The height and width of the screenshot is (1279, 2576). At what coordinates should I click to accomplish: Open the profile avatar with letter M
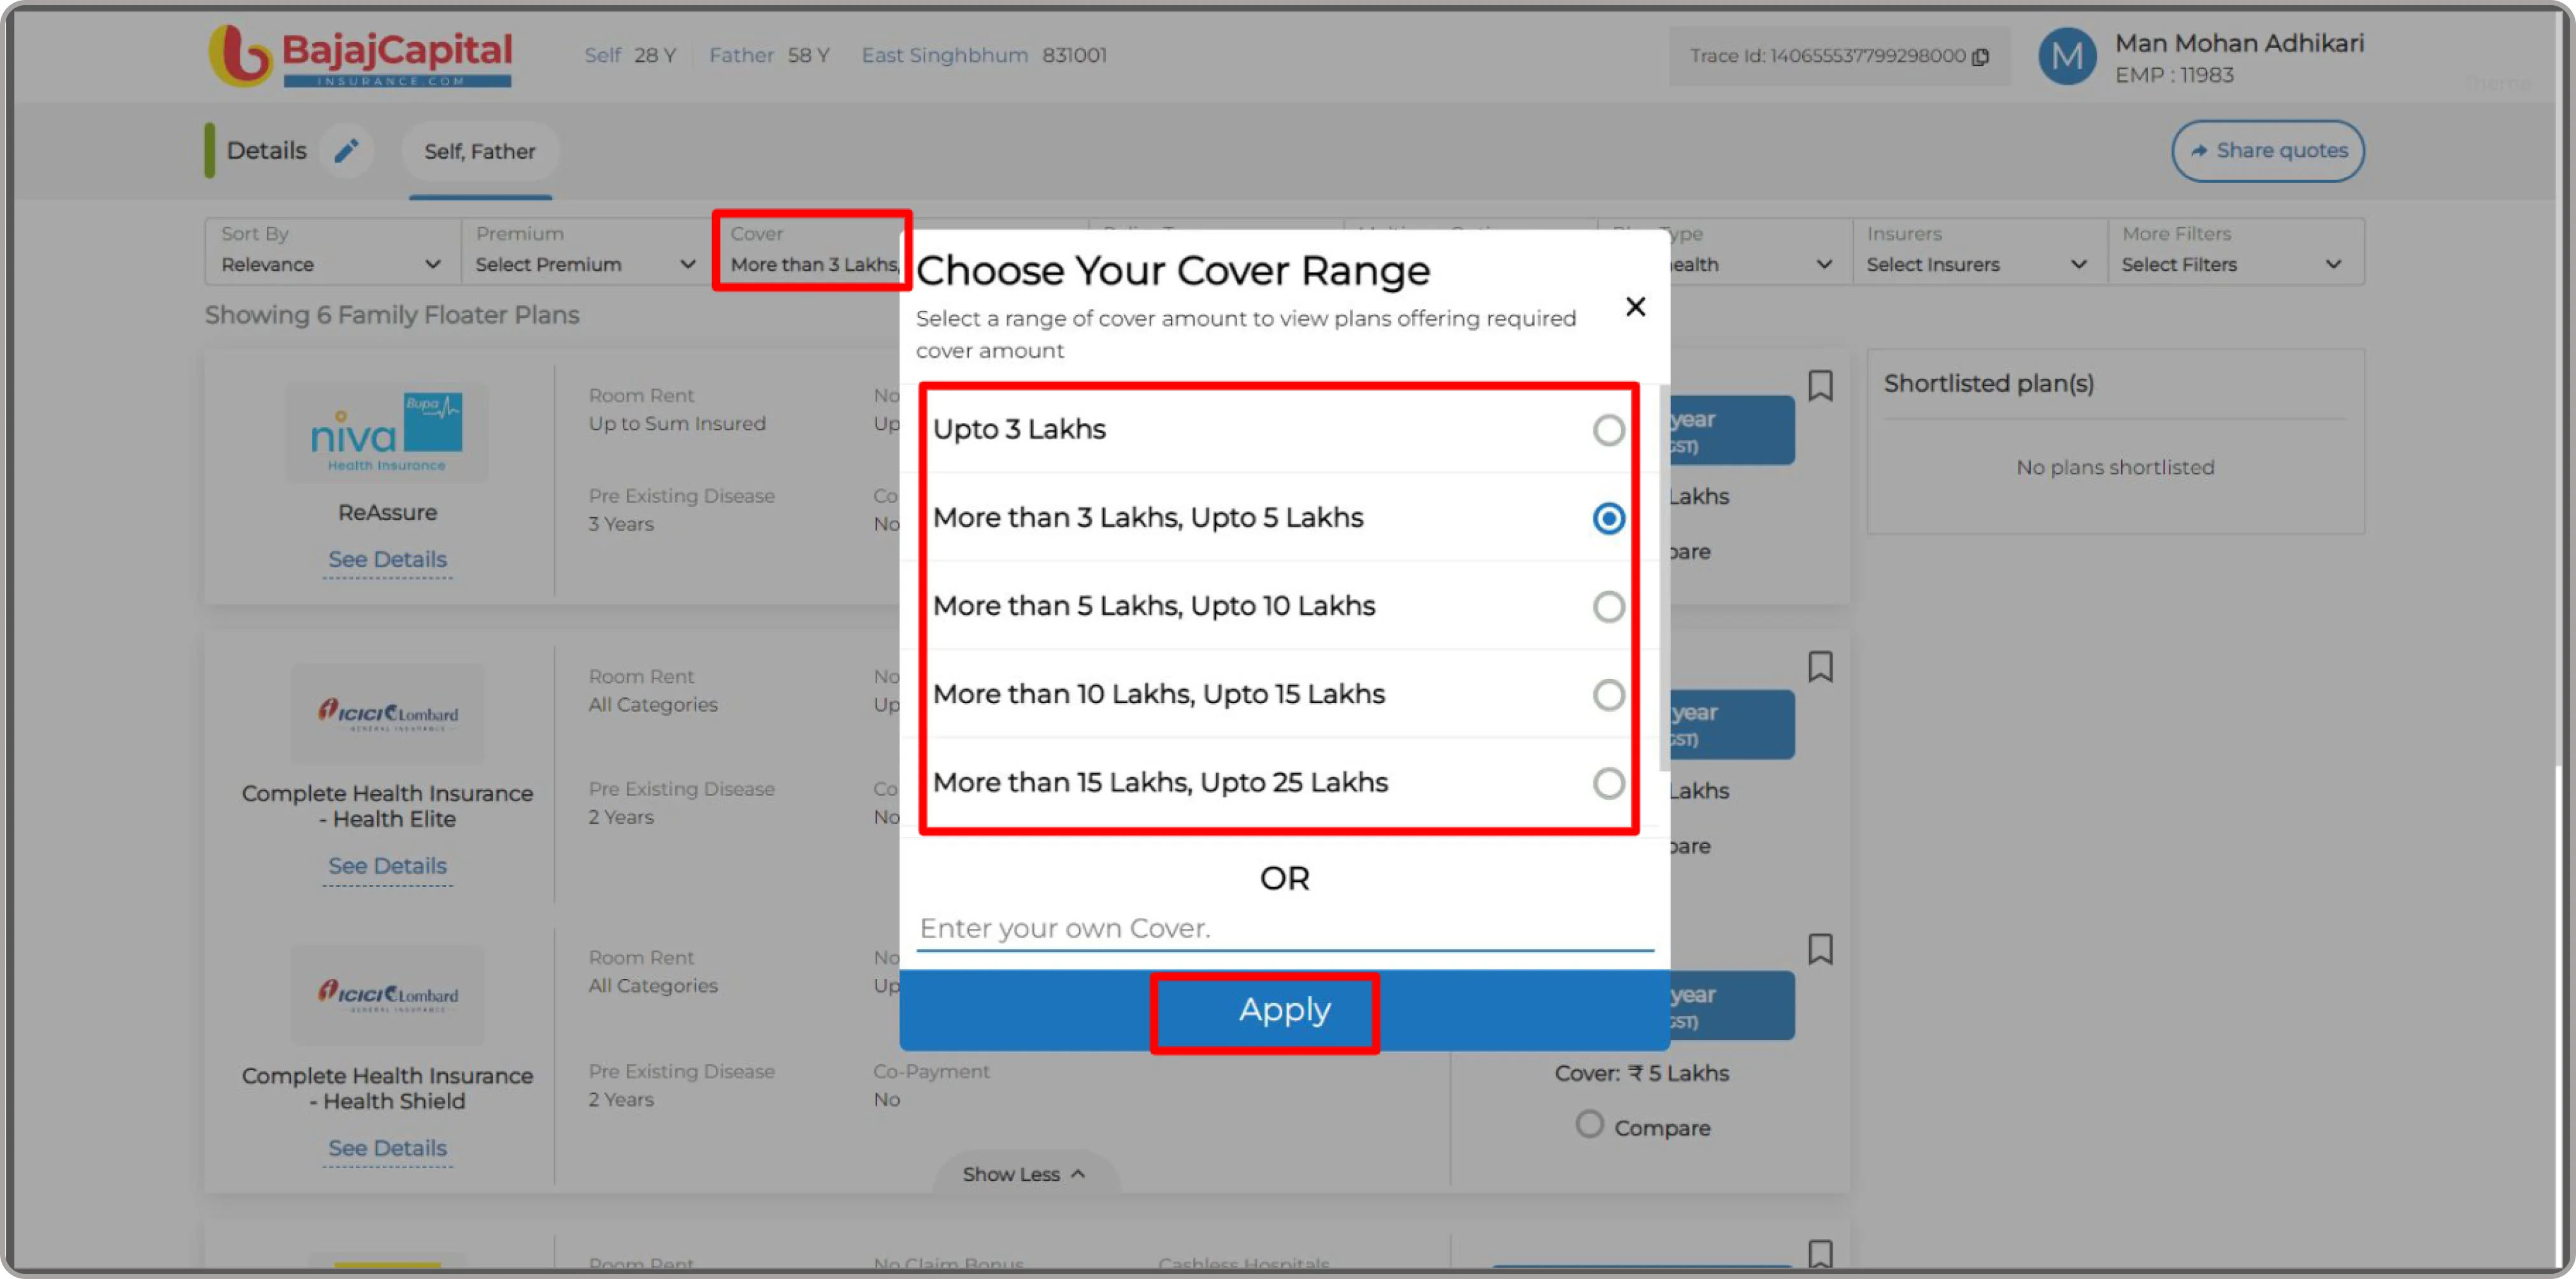(2067, 57)
